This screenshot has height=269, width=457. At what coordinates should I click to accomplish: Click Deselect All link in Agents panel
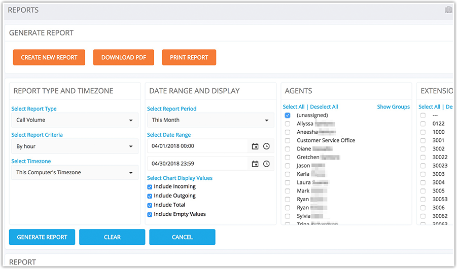tap(324, 107)
